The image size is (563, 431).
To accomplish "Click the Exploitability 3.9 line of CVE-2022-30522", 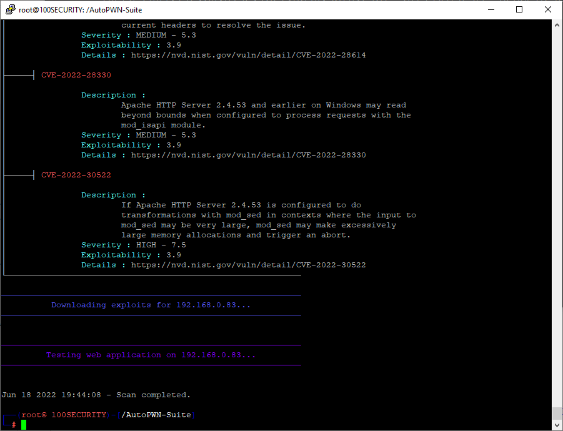I will tap(131, 255).
